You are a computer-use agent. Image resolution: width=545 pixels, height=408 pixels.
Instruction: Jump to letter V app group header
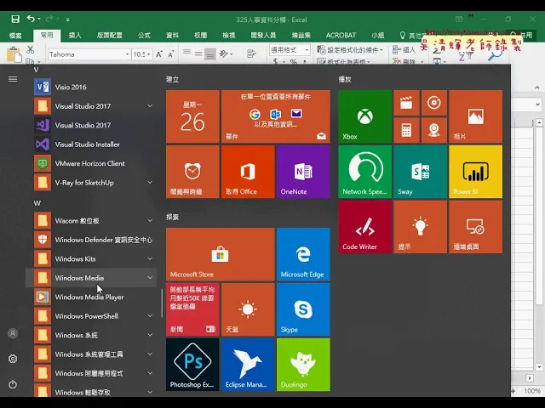(x=36, y=70)
